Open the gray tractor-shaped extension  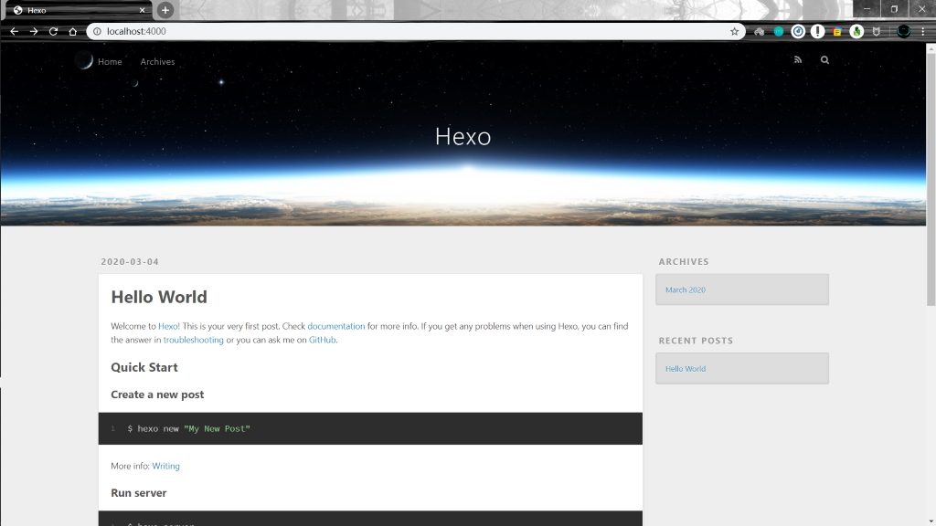[760, 32]
